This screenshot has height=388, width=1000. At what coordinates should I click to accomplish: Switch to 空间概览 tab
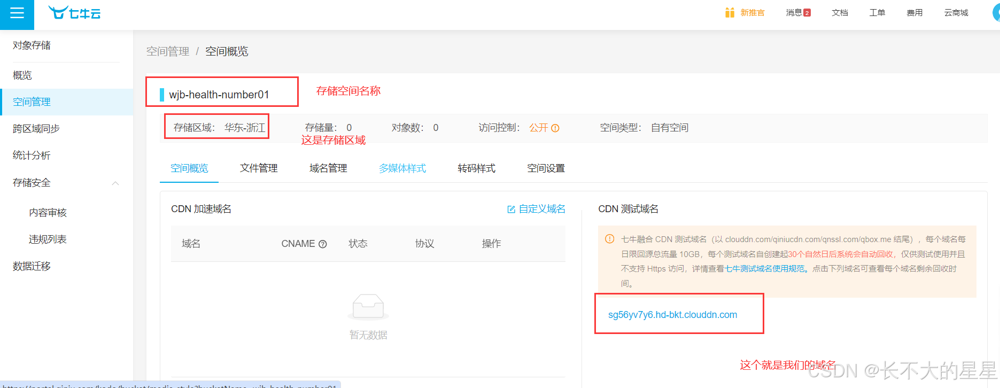click(x=189, y=168)
